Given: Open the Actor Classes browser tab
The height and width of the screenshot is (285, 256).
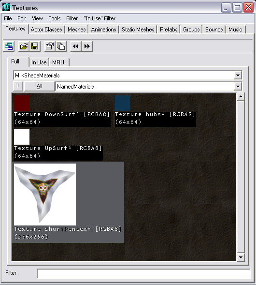Looking at the screenshot, I should coord(46,30).
